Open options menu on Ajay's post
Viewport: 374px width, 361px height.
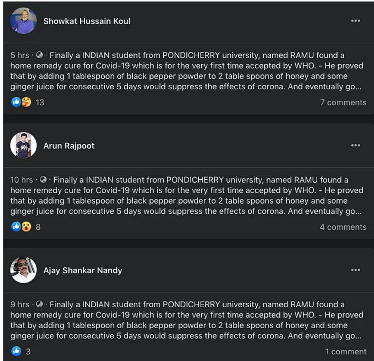point(355,270)
